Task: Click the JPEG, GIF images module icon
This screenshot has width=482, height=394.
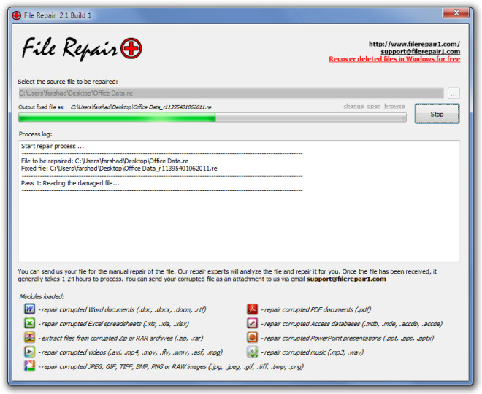Action: pos(29,366)
